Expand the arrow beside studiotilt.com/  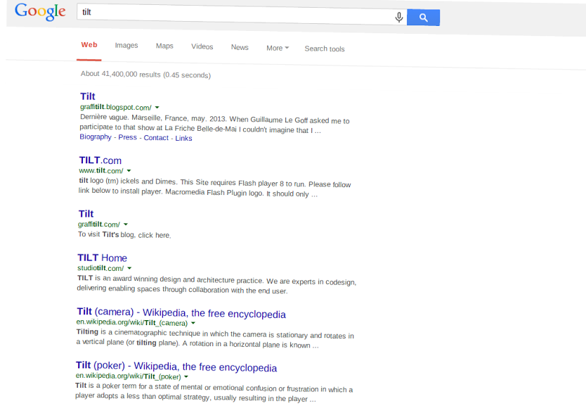point(129,268)
